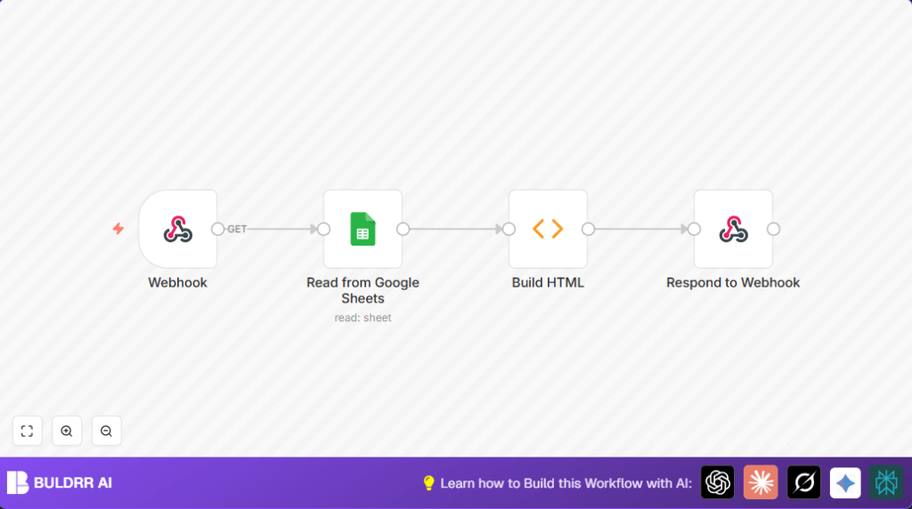The image size is (912, 509).
Task: Open the Read from Google Sheets node
Action: (362, 229)
